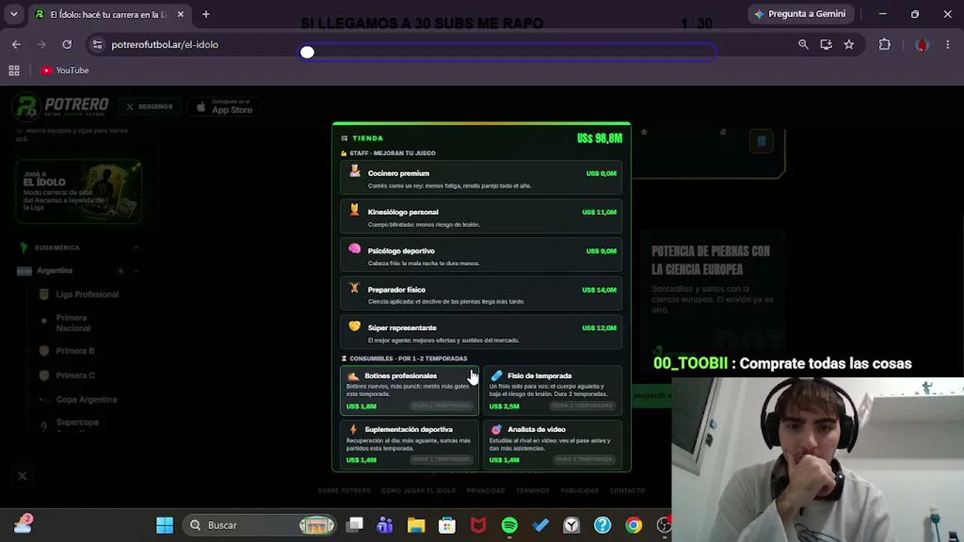Close the sidebar with the X icon
964x542 pixels.
pos(22,476)
